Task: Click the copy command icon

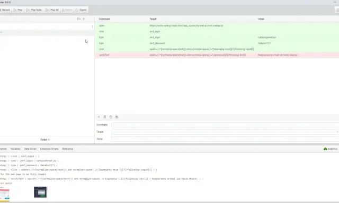Action: pyautogui.click(x=111, y=117)
